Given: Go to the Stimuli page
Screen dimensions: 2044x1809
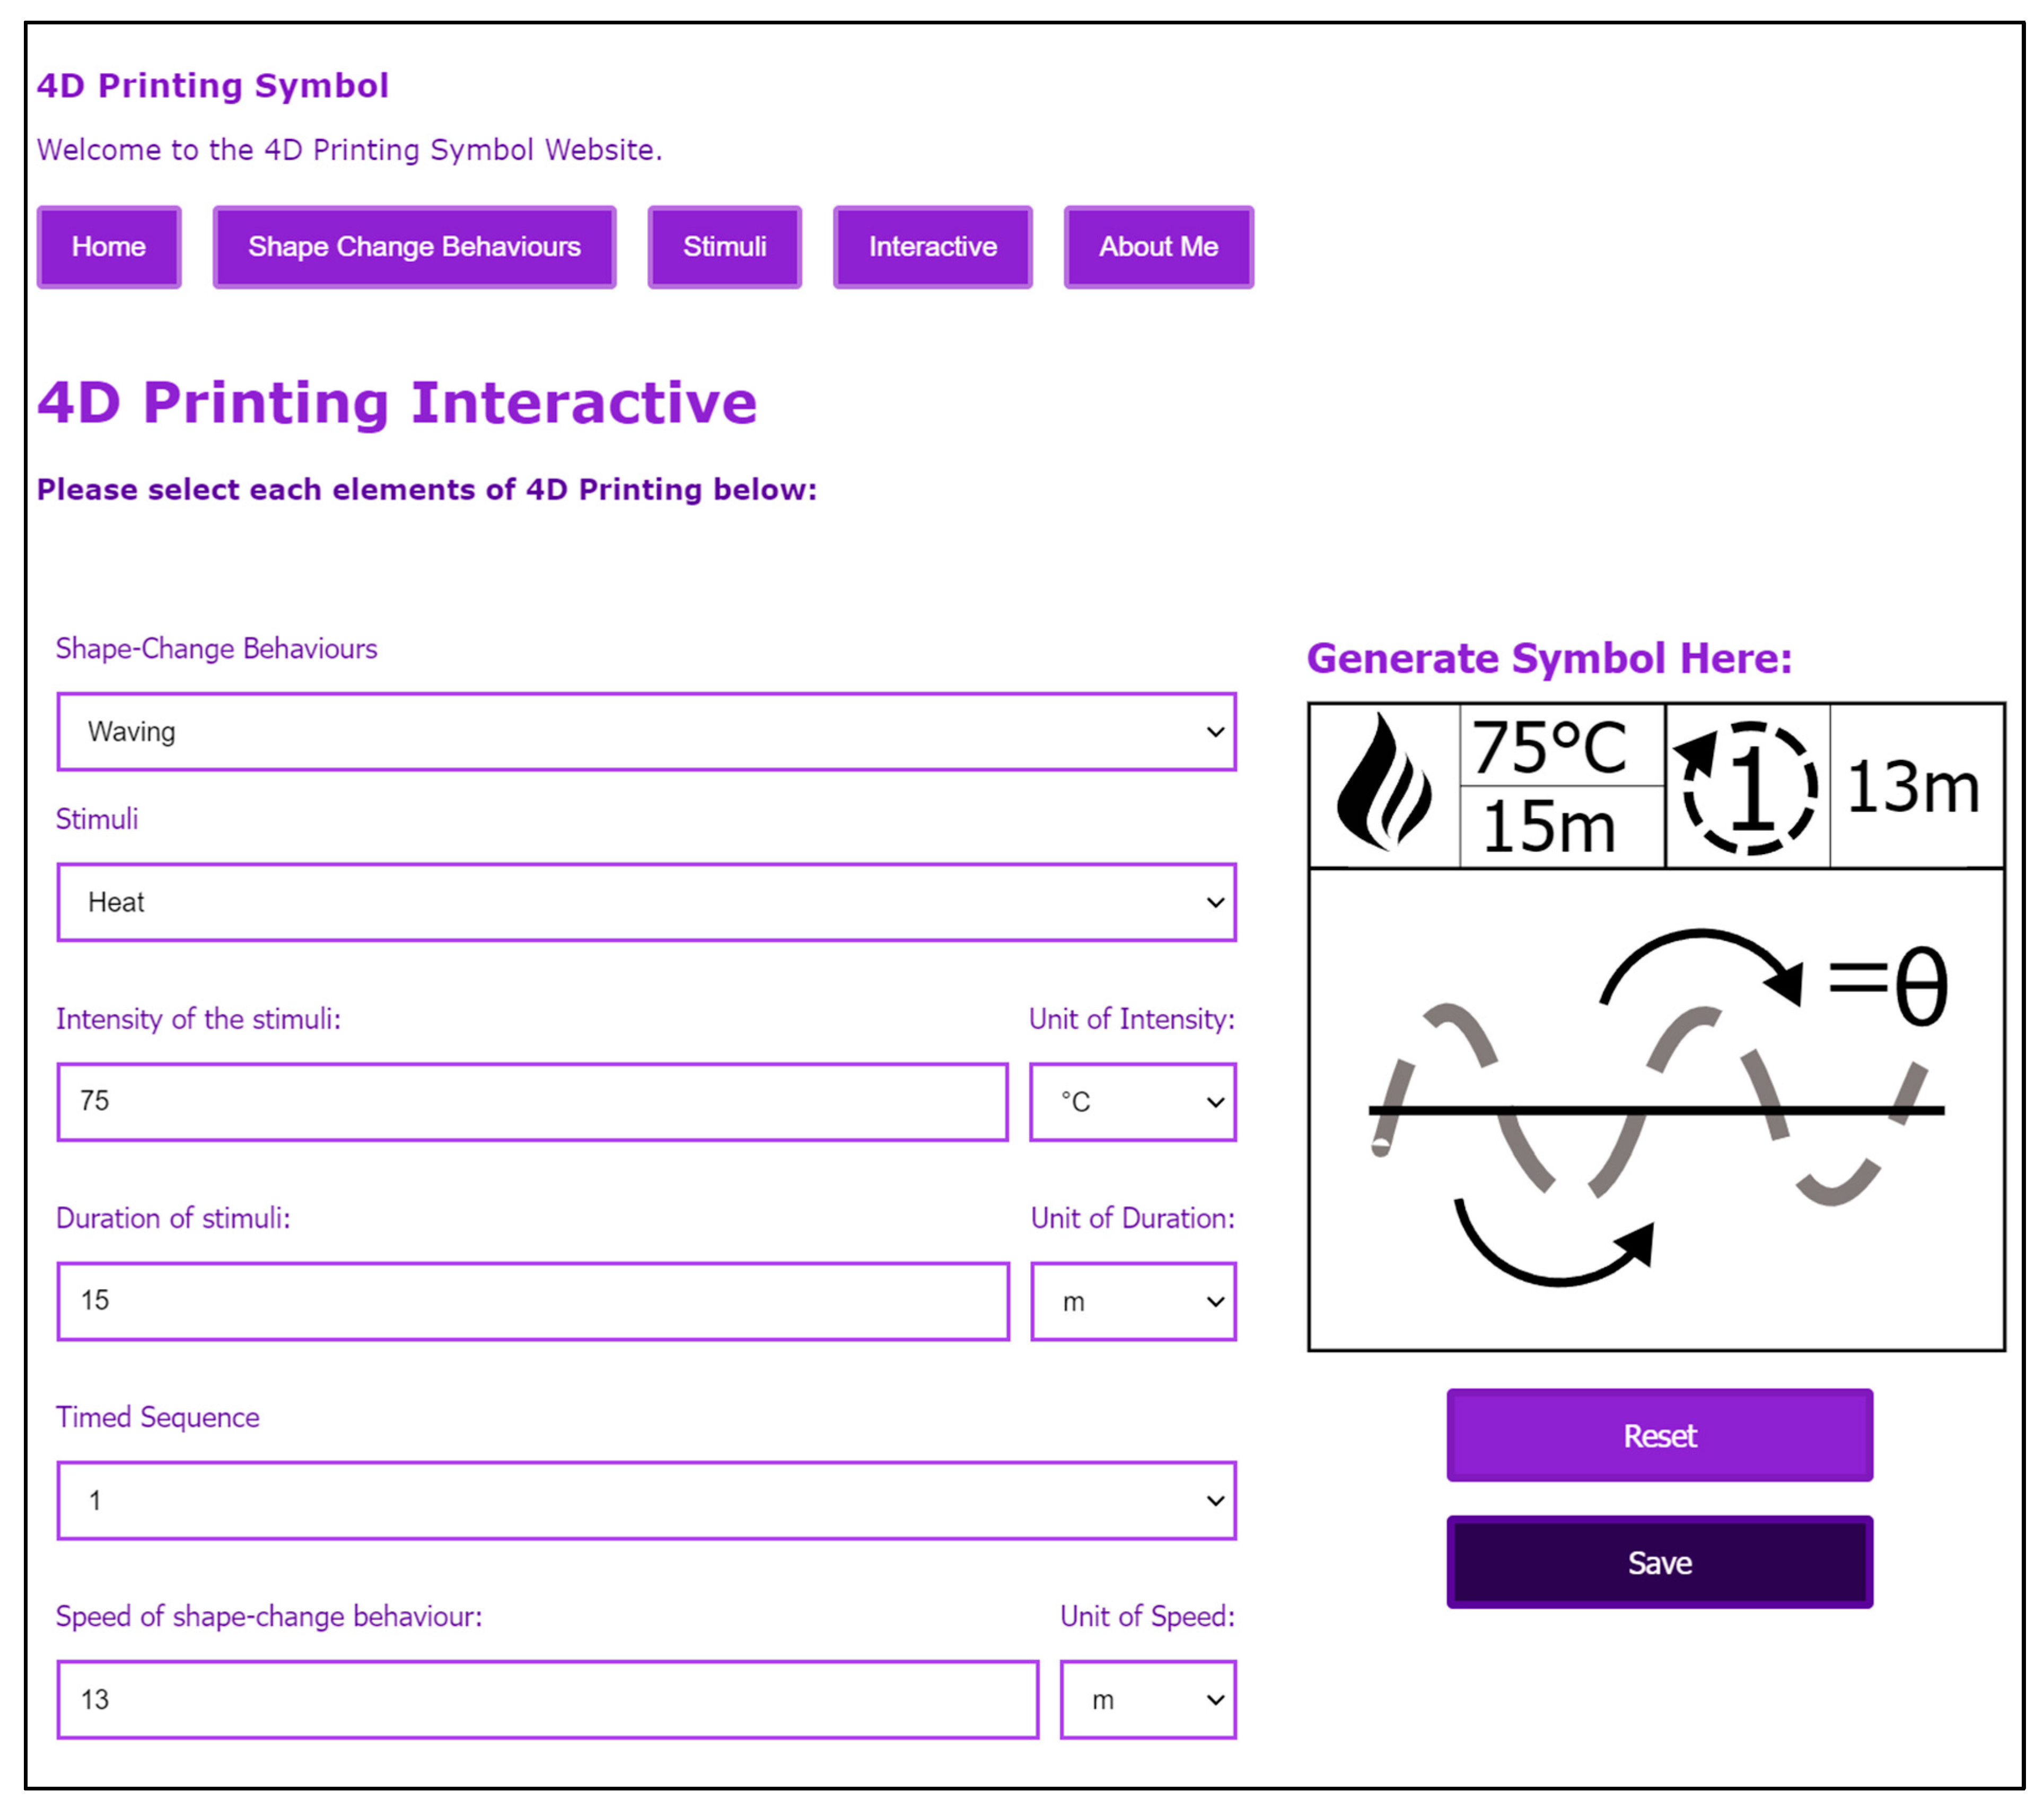Looking at the screenshot, I should [x=724, y=247].
